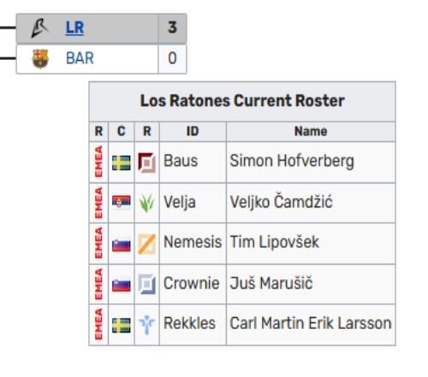The height and width of the screenshot is (377, 428).
Task: Click the EMEA region label for Crownie
Action: (x=98, y=284)
